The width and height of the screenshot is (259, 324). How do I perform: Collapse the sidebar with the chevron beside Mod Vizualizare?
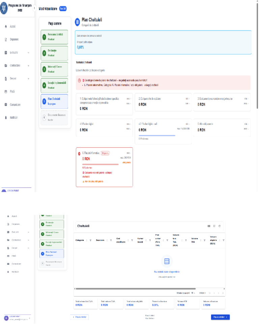(x=34, y=8)
